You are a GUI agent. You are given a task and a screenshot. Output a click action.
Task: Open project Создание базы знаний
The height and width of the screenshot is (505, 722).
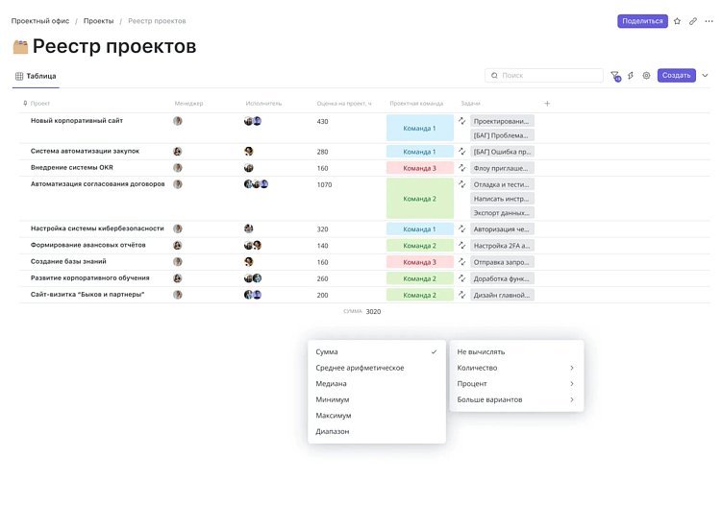click(x=68, y=261)
